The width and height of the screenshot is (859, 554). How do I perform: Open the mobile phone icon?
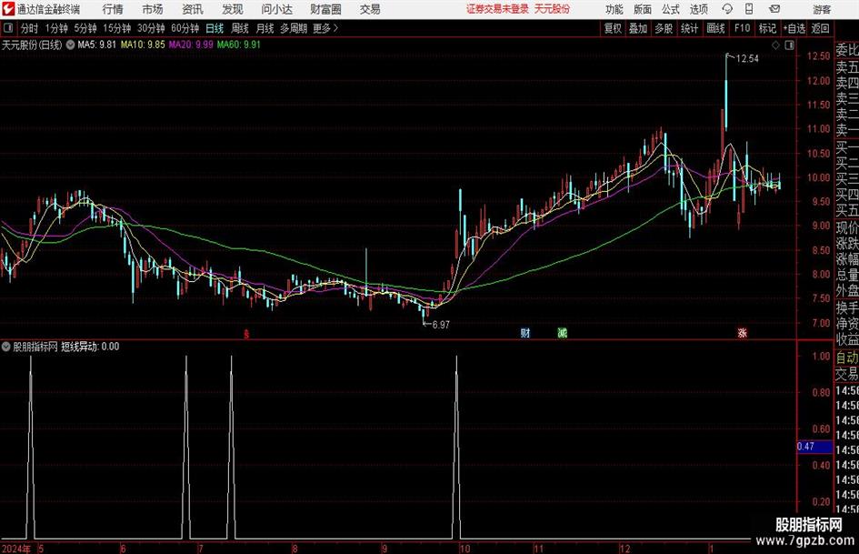click(749, 9)
